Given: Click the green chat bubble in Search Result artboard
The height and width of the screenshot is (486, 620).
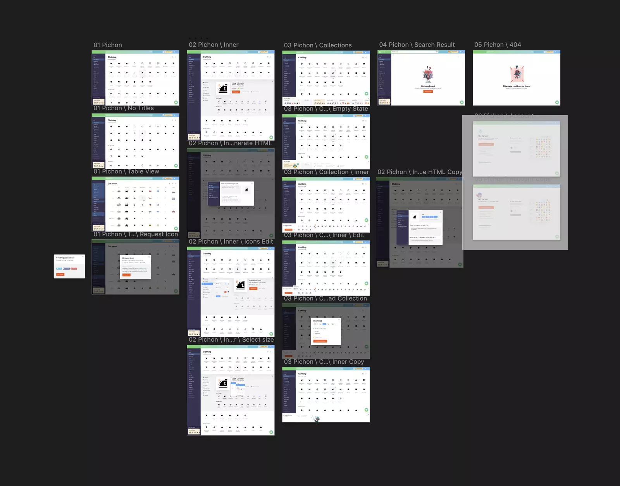Looking at the screenshot, I should pyautogui.click(x=462, y=102).
